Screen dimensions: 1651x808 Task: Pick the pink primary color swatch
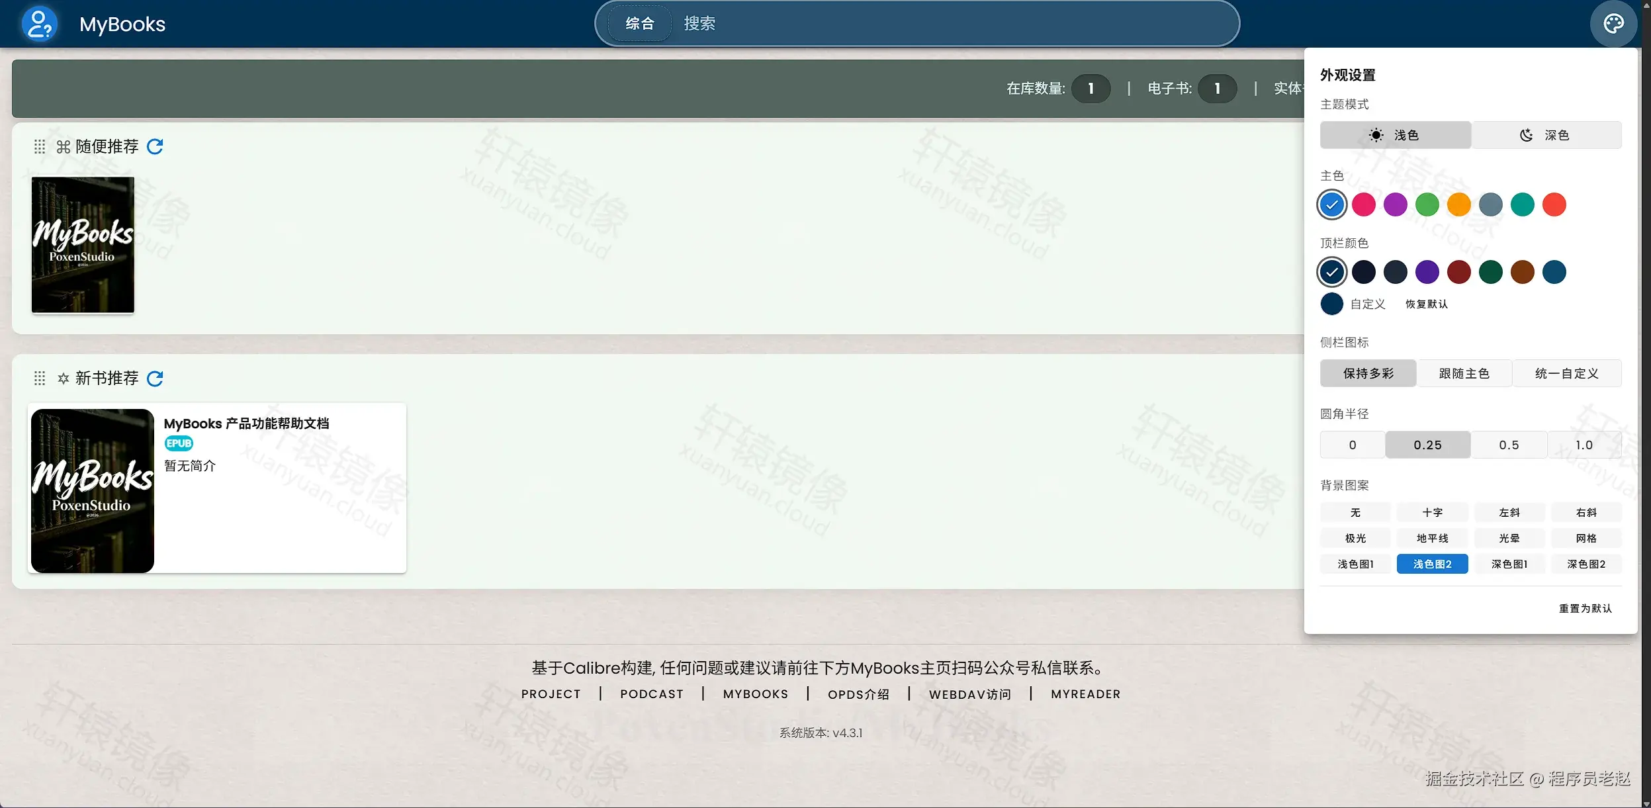[x=1363, y=204]
